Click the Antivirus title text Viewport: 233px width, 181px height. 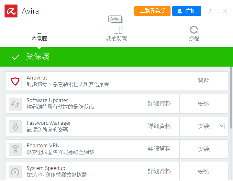(37, 78)
